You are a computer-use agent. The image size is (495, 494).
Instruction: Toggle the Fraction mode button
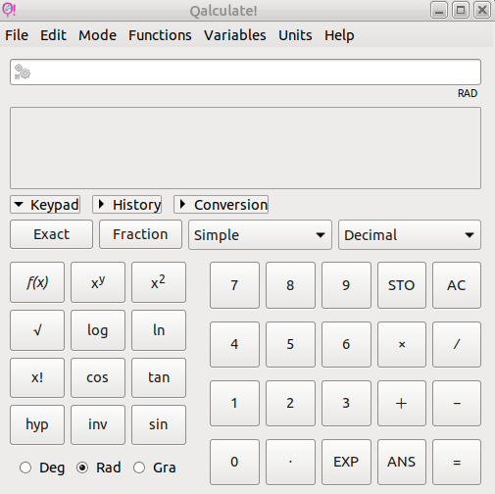(x=140, y=234)
